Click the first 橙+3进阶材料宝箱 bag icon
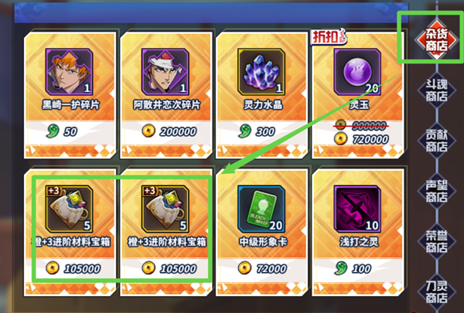The image size is (464, 313). point(69,209)
